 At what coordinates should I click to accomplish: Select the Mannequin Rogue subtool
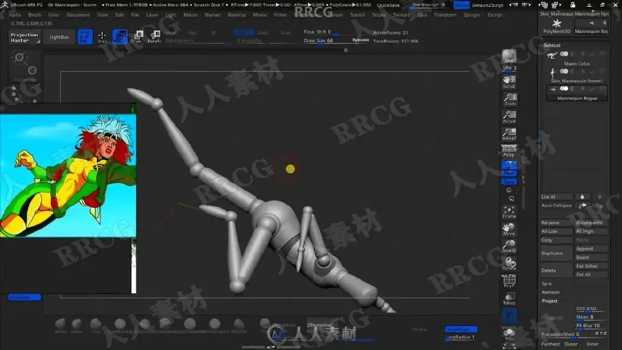coord(577,93)
